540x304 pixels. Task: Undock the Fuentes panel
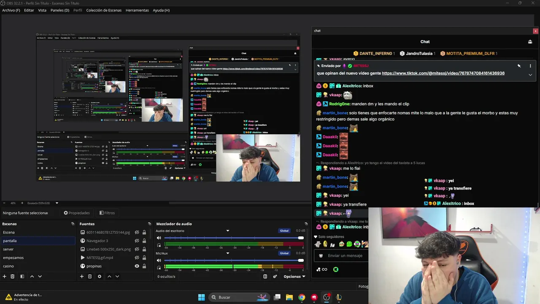pyautogui.click(x=149, y=224)
